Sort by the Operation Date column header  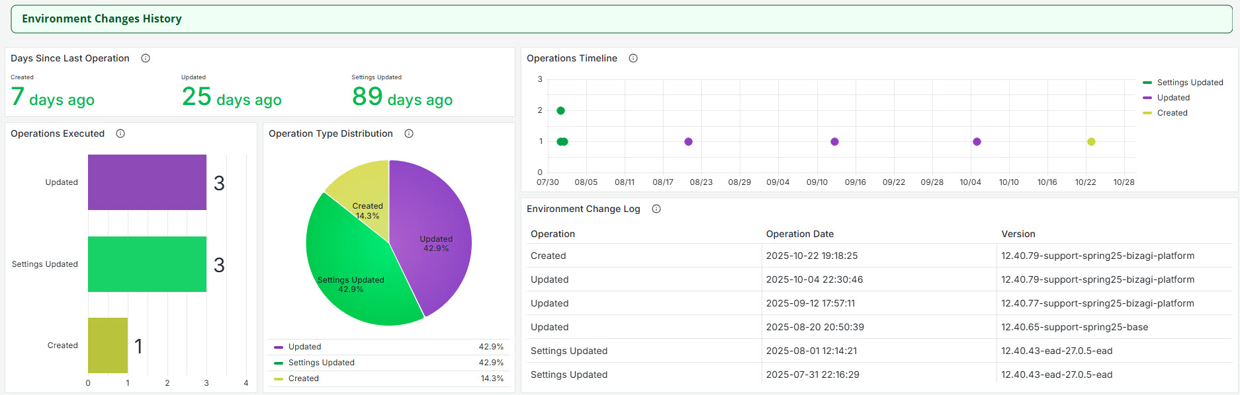(x=799, y=234)
